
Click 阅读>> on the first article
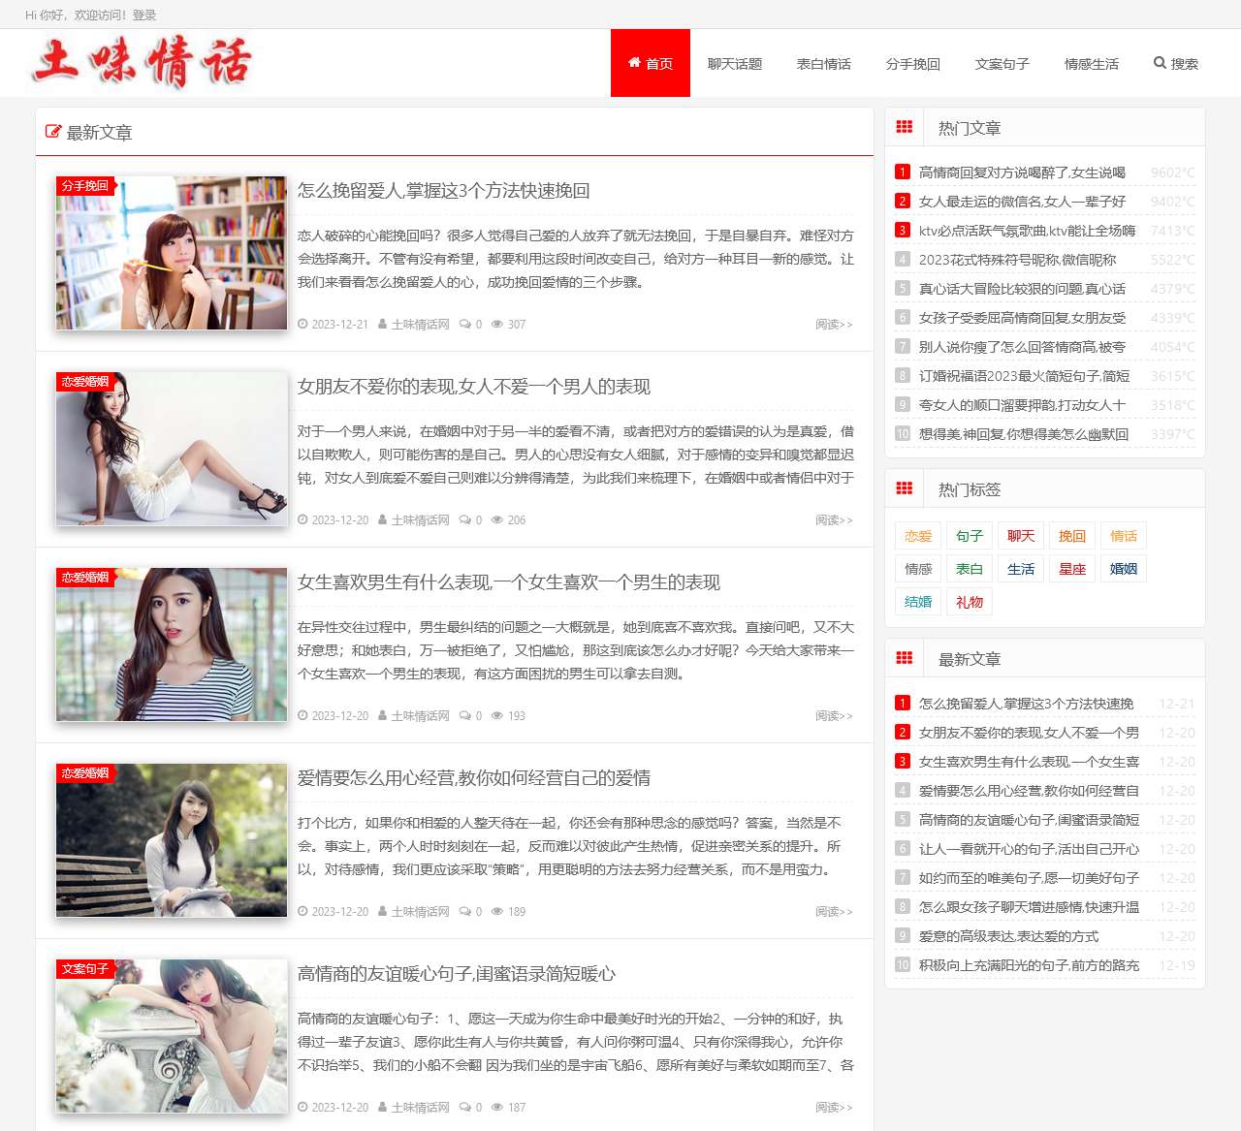832,325
